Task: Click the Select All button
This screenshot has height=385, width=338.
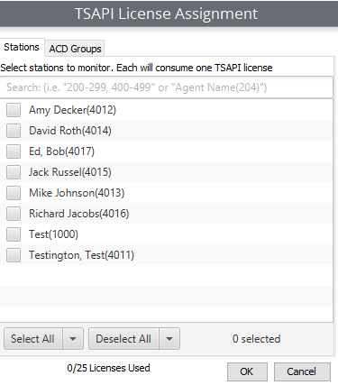Action: 33,339
